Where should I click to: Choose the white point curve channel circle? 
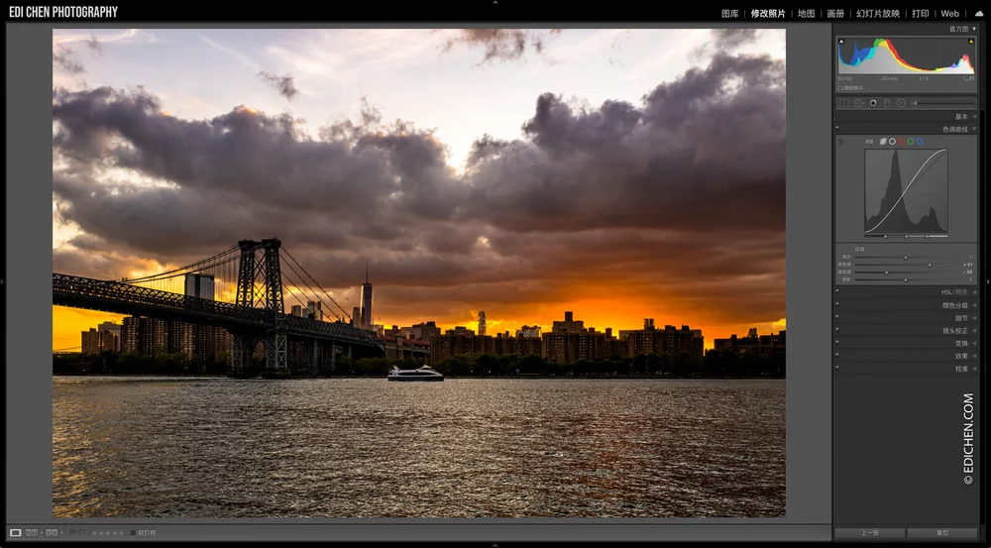click(893, 142)
